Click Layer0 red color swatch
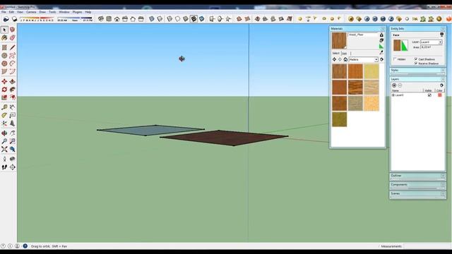 pyautogui.click(x=439, y=95)
